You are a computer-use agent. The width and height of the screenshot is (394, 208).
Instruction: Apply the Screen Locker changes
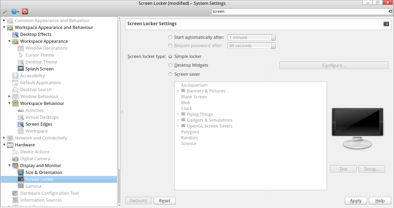click(356, 201)
